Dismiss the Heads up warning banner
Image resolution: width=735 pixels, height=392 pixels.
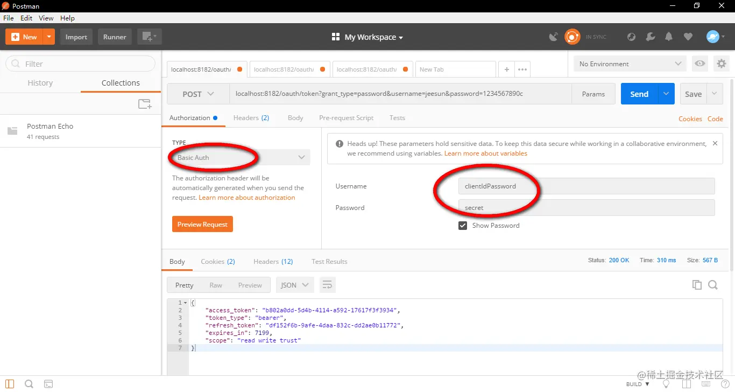(715, 144)
